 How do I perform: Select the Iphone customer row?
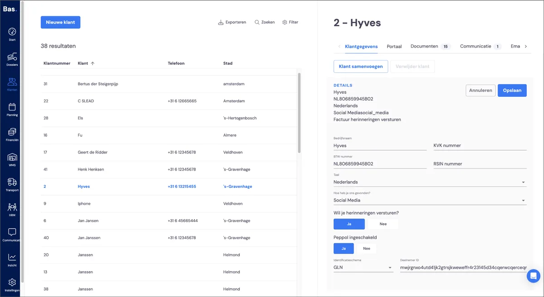(169, 204)
